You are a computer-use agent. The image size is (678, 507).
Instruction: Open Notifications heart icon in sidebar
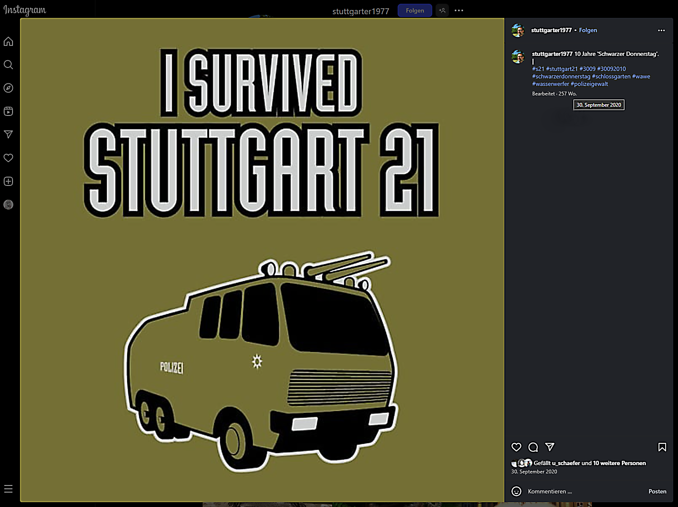[8, 158]
